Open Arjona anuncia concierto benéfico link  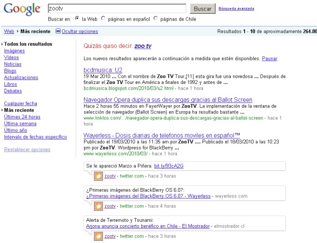pos(148,226)
